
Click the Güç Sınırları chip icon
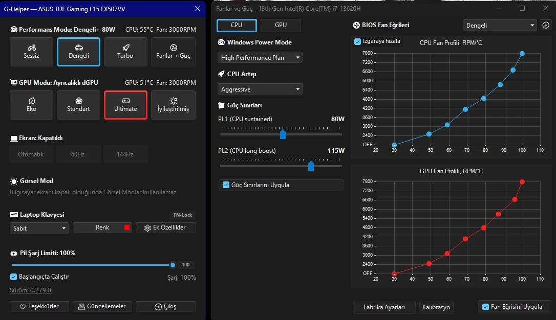click(x=221, y=105)
